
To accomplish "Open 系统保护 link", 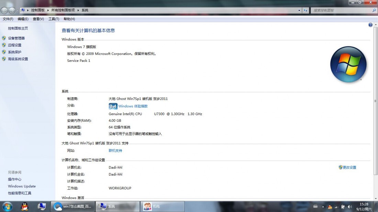I will point(14,52).
